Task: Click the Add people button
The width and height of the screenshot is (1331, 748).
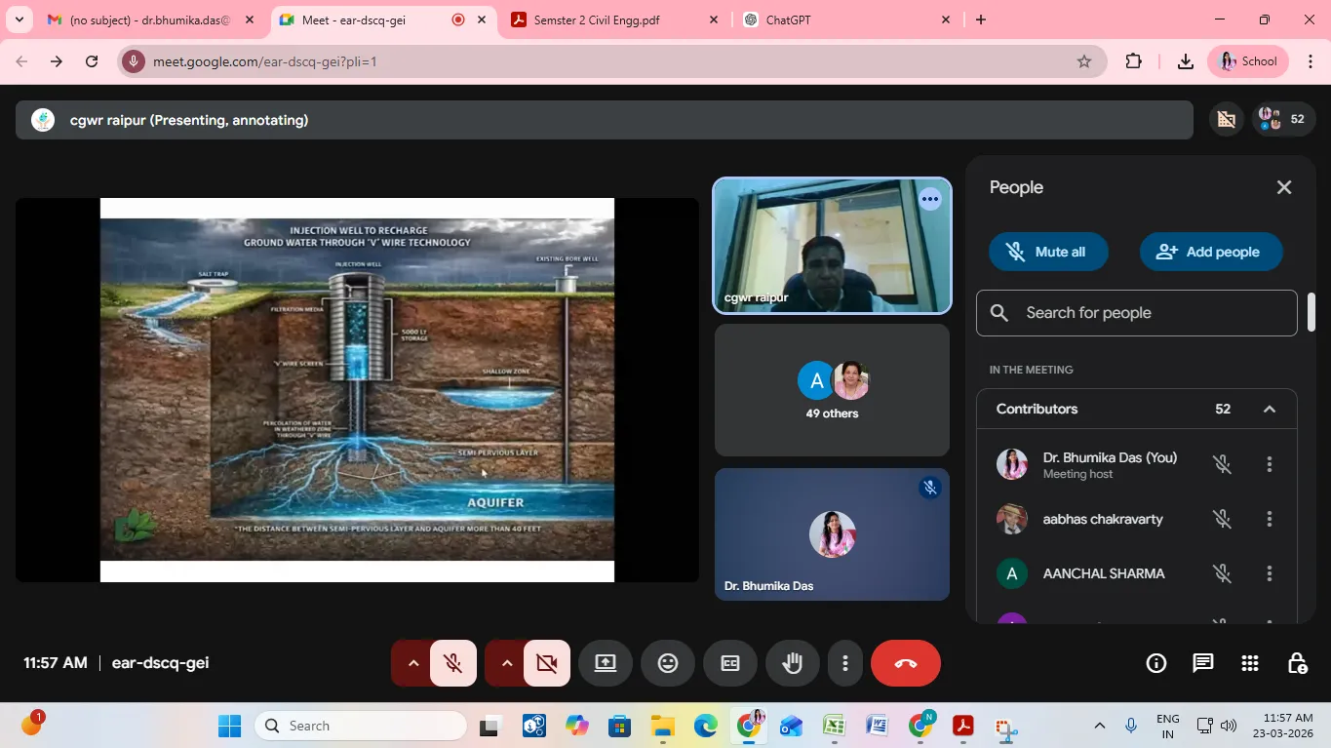Action: tap(1210, 252)
